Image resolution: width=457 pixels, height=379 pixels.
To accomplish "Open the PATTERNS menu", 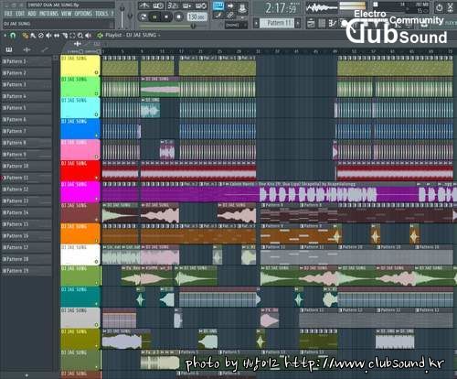I will [x=48, y=14].
